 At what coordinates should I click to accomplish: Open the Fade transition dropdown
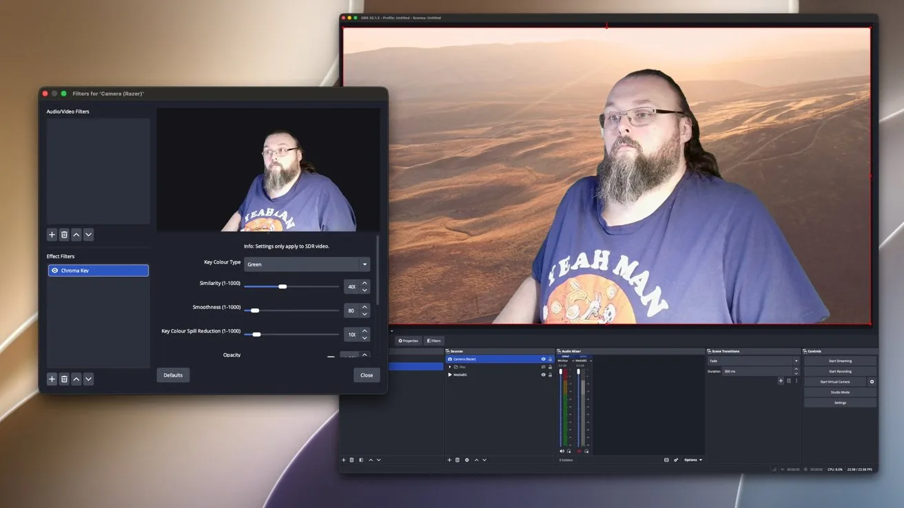(x=753, y=361)
